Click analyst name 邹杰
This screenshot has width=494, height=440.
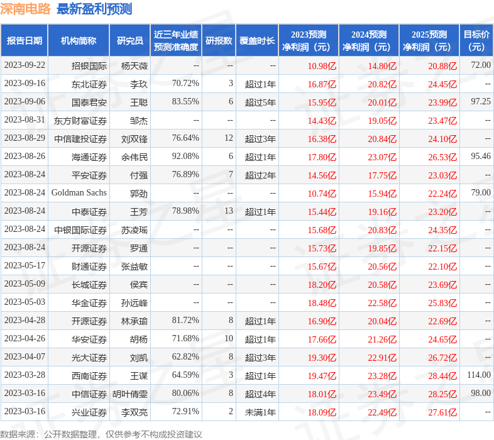click(139, 121)
